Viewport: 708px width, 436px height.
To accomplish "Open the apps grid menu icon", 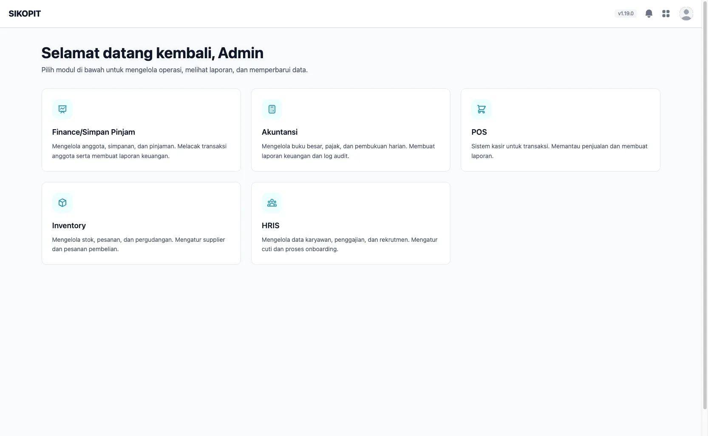I will point(666,14).
